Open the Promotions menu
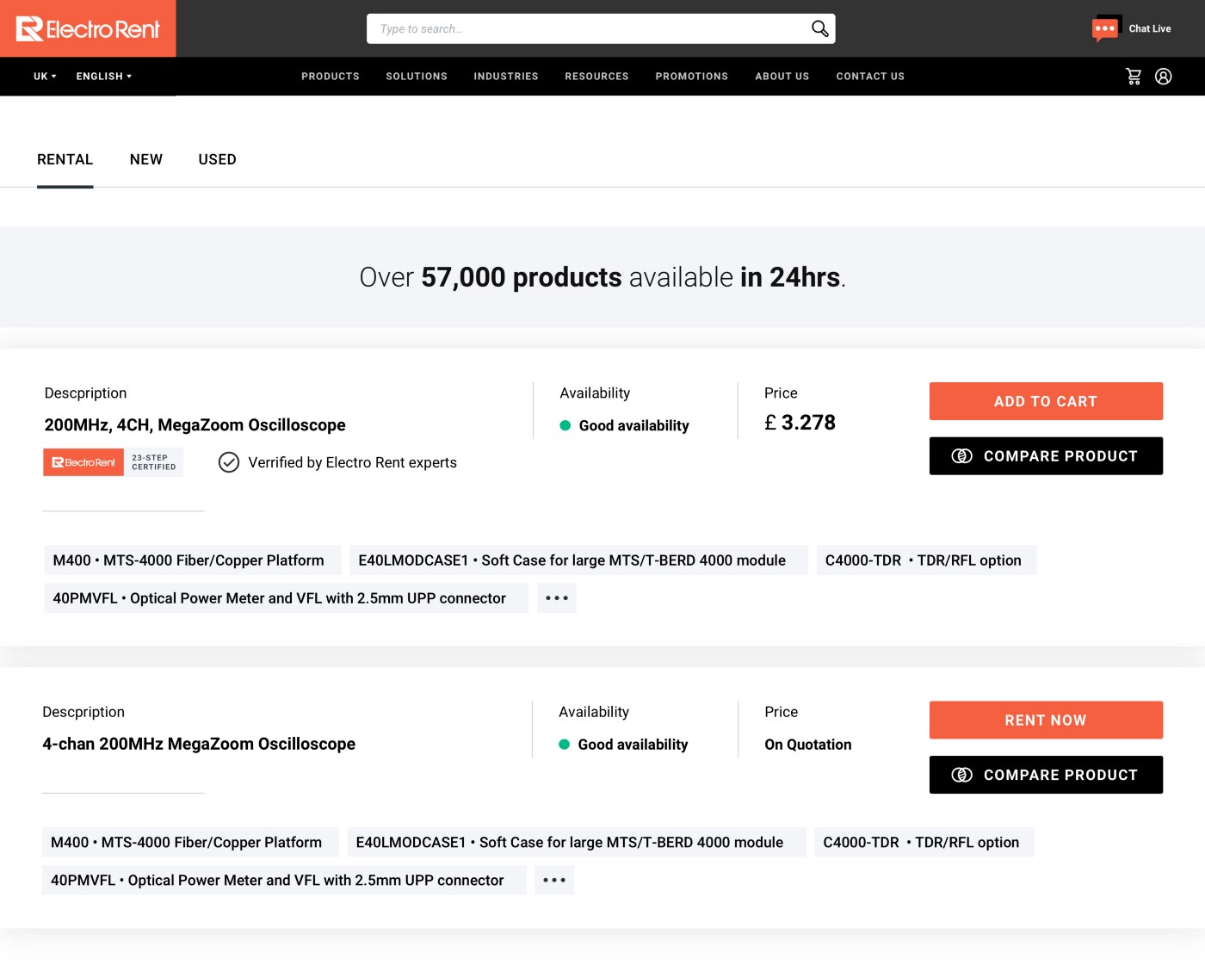The height and width of the screenshot is (965, 1205). point(692,77)
